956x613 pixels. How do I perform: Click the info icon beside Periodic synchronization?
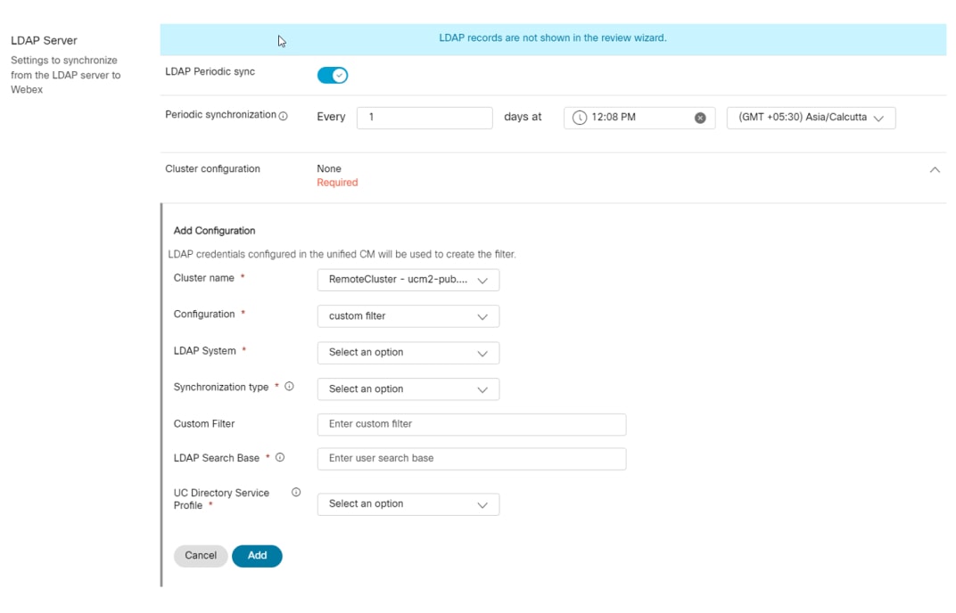(x=284, y=116)
